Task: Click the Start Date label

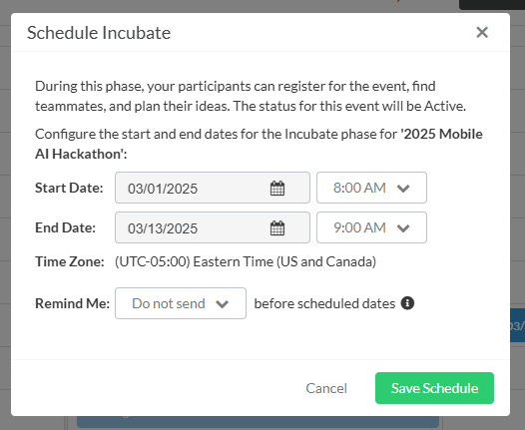Action: pos(69,188)
